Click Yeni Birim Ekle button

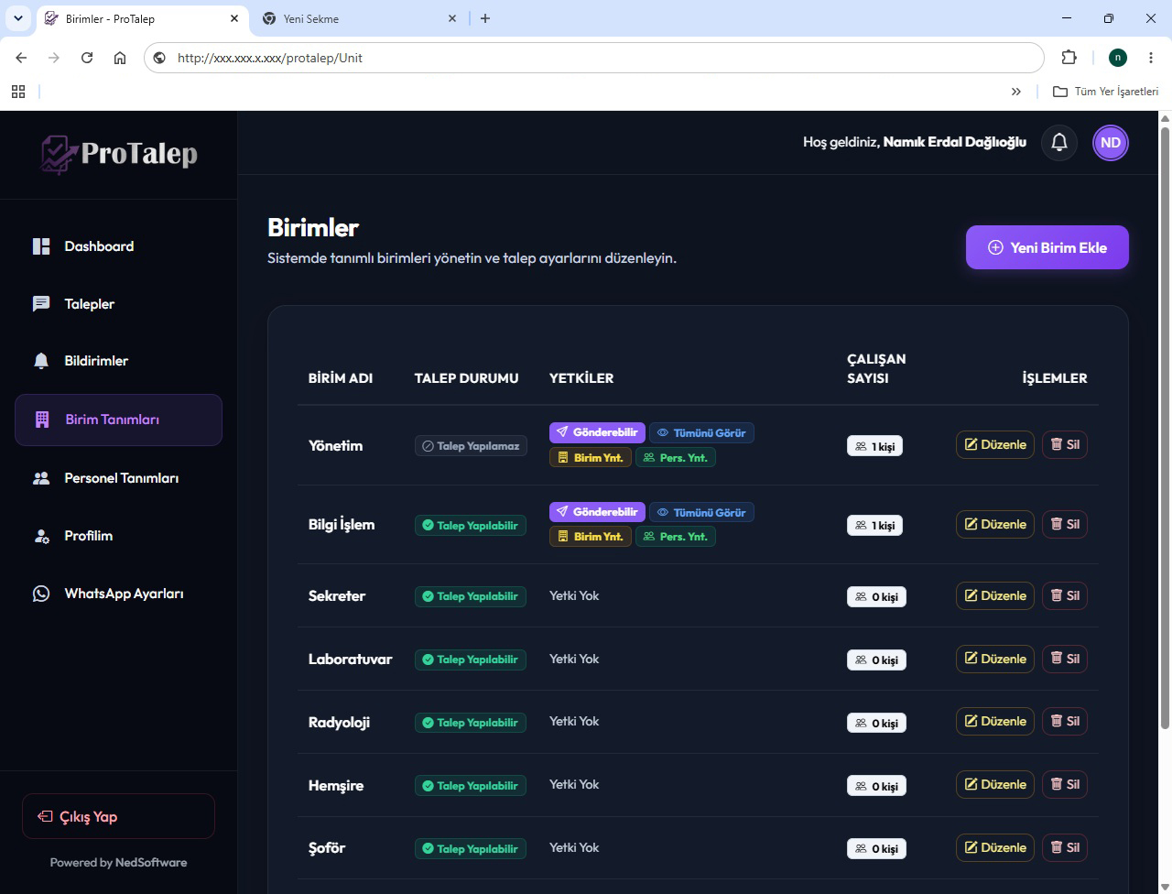[x=1047, y=247]
